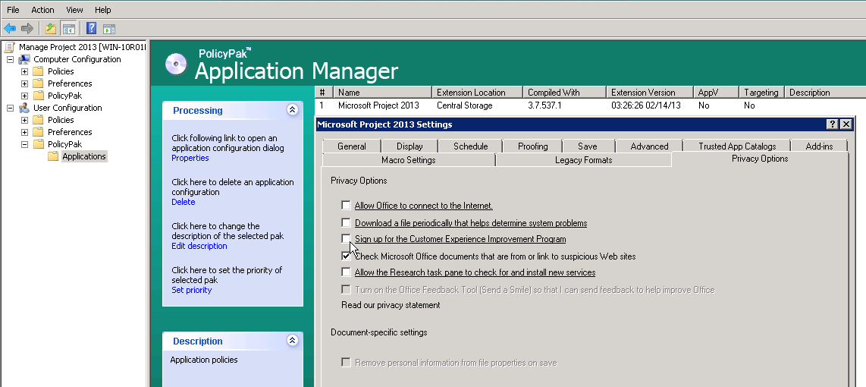Viewport: 866px width, 387px height.
Task: Click the PolicyPak disc logo icon
Action: pos(176,64)
